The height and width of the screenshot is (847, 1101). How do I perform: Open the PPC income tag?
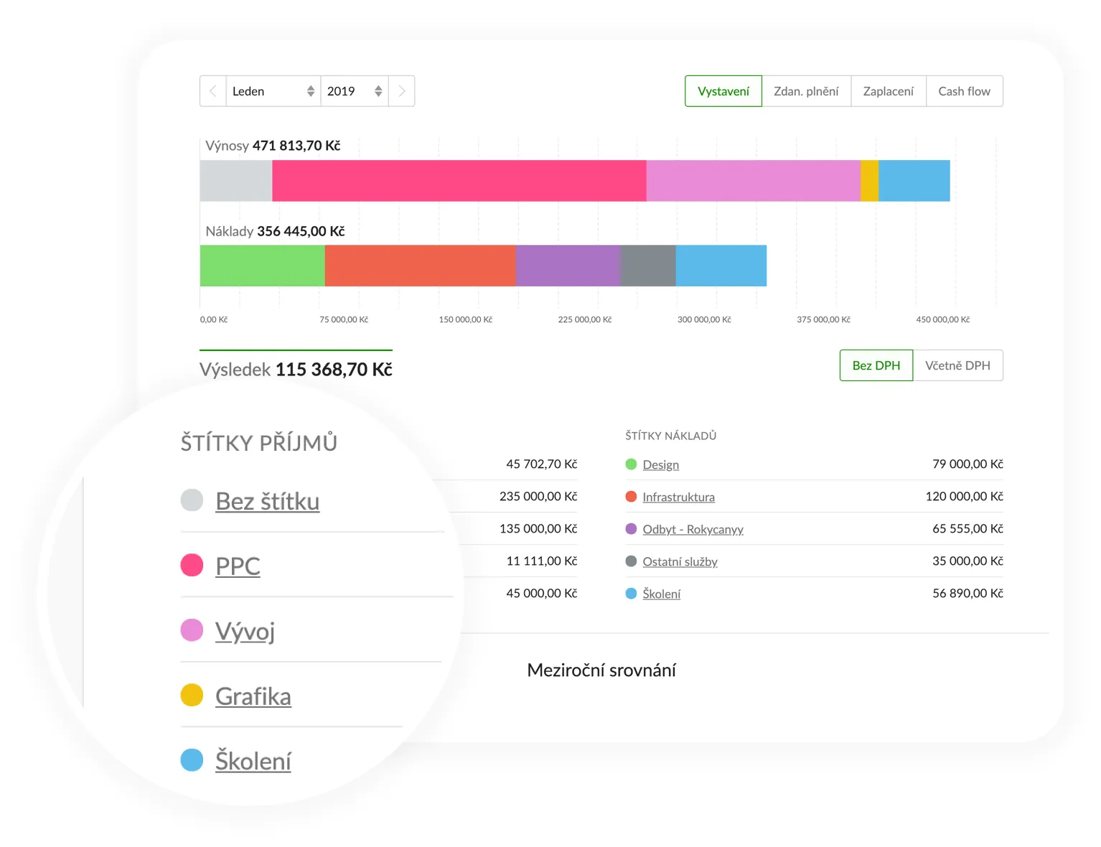click(x=238, y=566)
